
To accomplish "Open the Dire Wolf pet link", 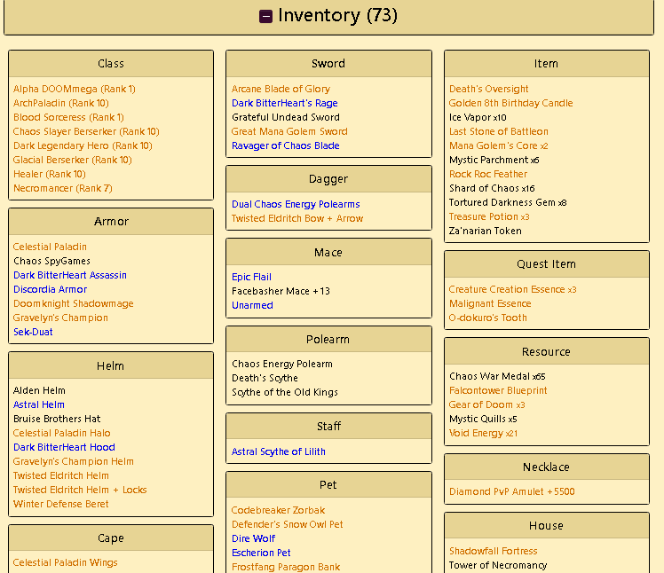I will coord(253,538).
